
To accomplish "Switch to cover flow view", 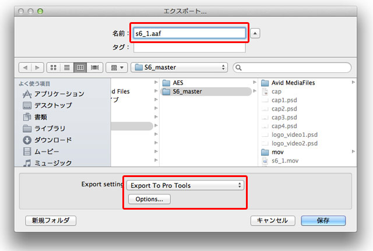I will [94, 68].
